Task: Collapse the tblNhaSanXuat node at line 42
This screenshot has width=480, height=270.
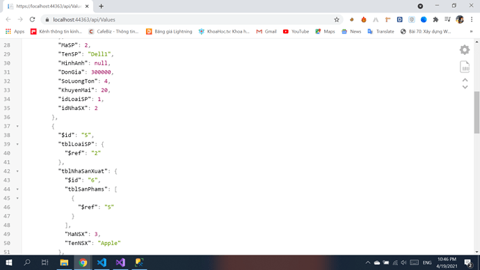Action: pos(17,171)
